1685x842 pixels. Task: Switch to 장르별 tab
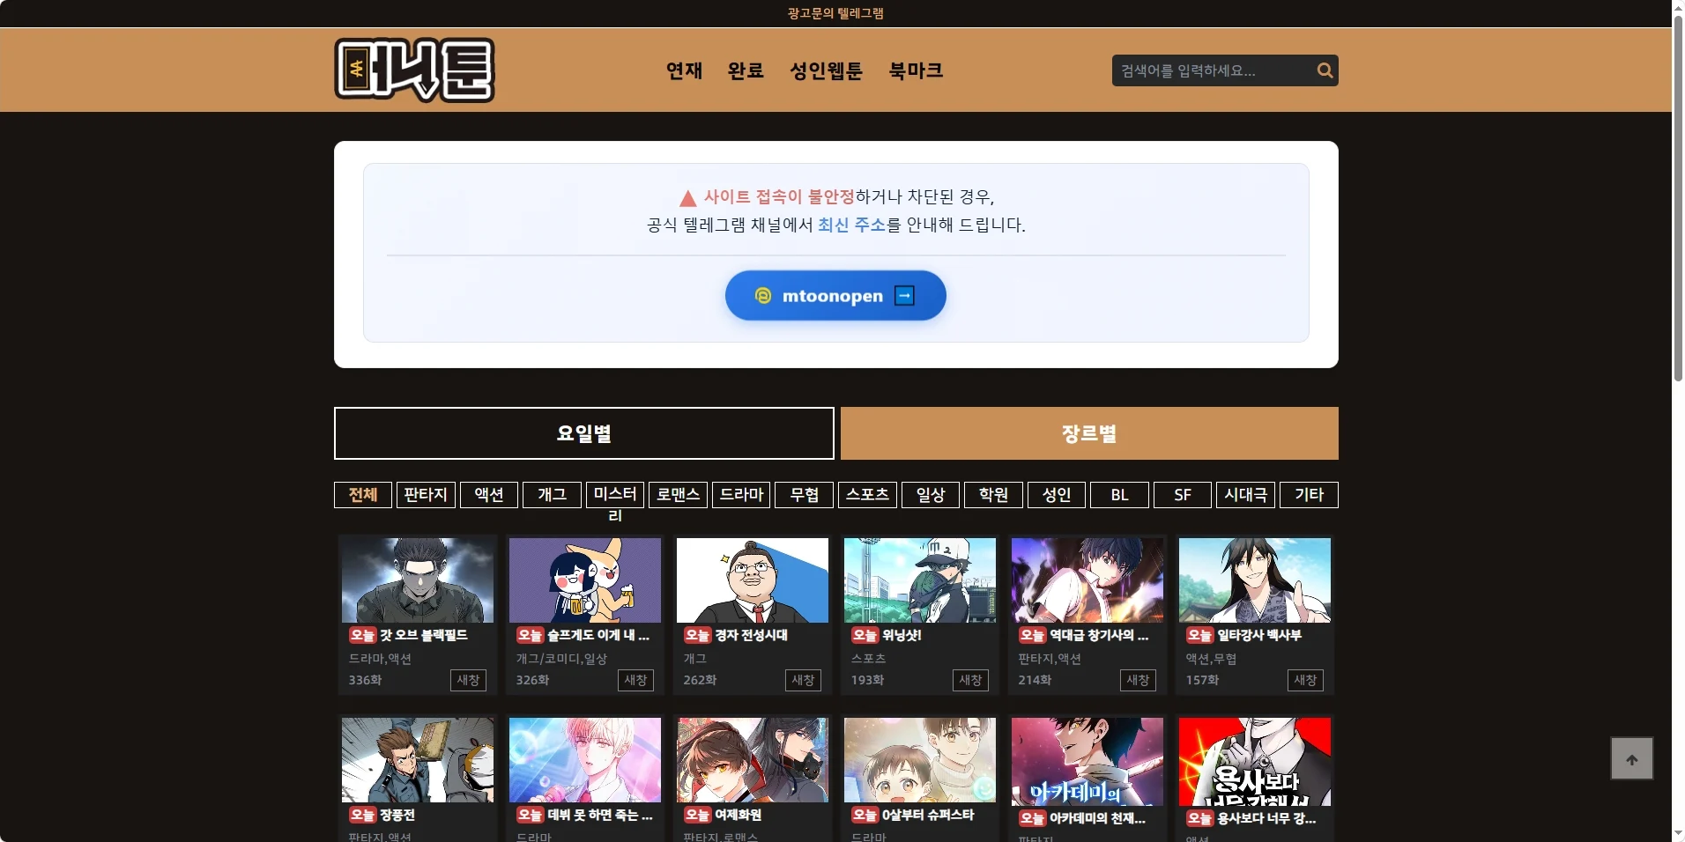(x=1089, y=433)
